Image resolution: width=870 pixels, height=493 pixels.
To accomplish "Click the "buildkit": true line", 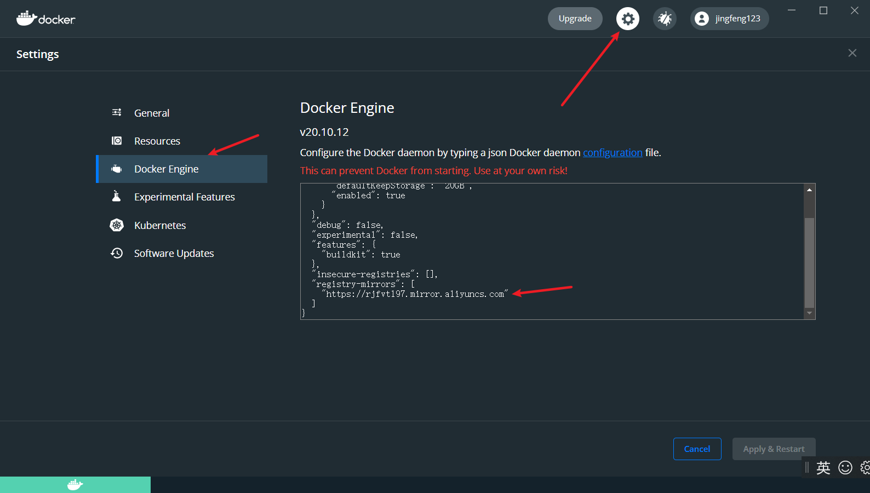I will click(x=361, y=255).
